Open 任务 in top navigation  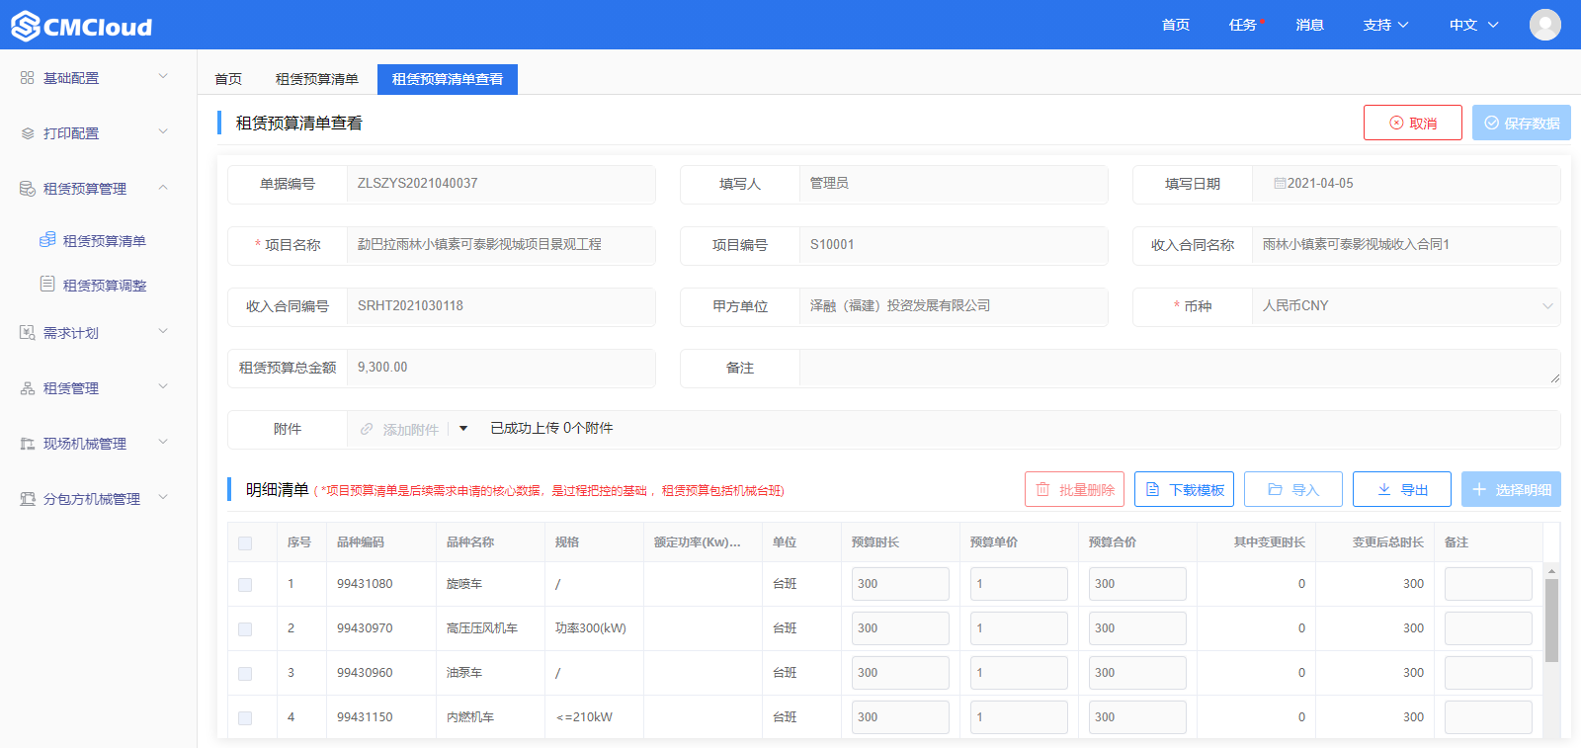tap(1243, 25)
